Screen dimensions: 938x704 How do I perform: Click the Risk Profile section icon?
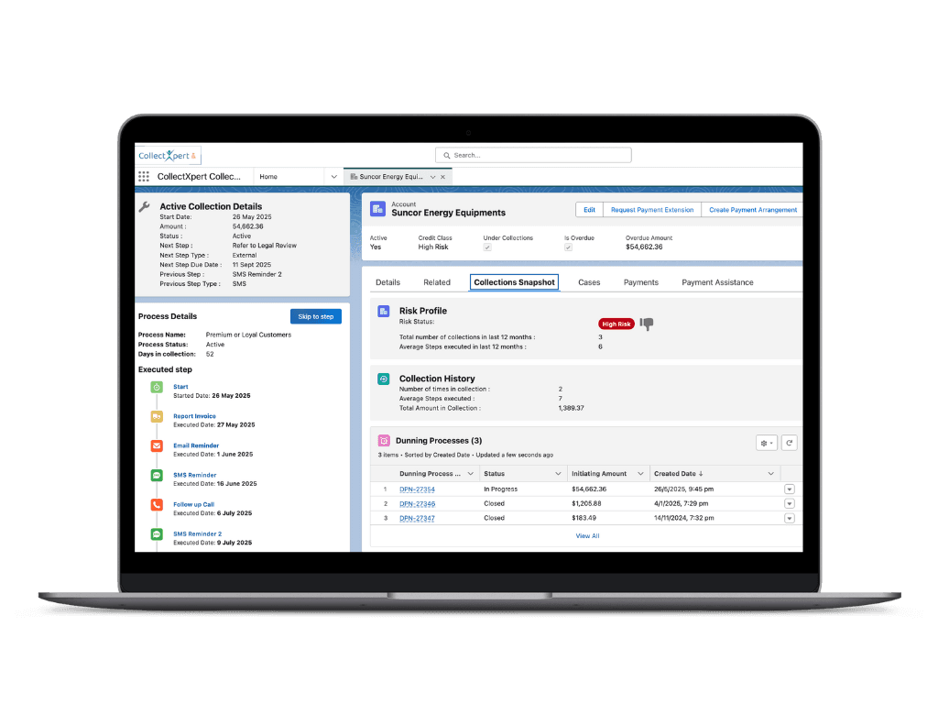384,312
